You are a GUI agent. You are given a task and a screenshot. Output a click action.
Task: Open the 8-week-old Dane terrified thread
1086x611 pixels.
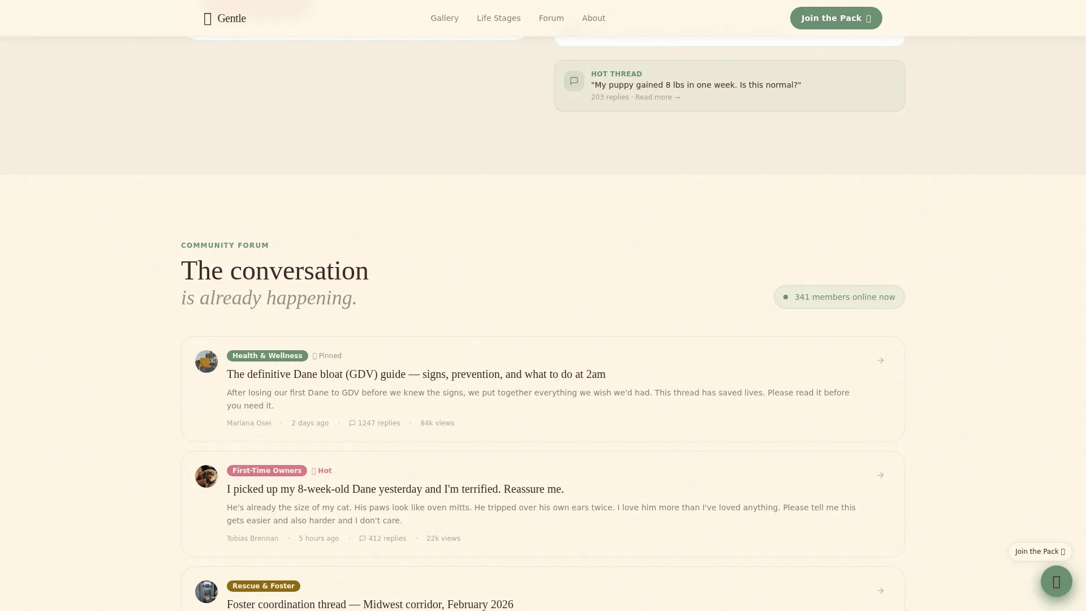click(395, 489)
